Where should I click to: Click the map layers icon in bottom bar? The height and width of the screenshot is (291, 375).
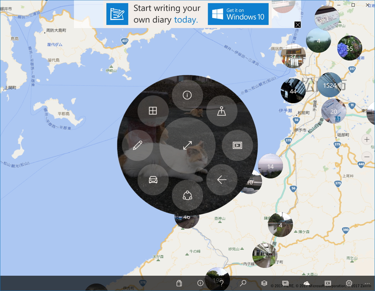tap(264, 283)
